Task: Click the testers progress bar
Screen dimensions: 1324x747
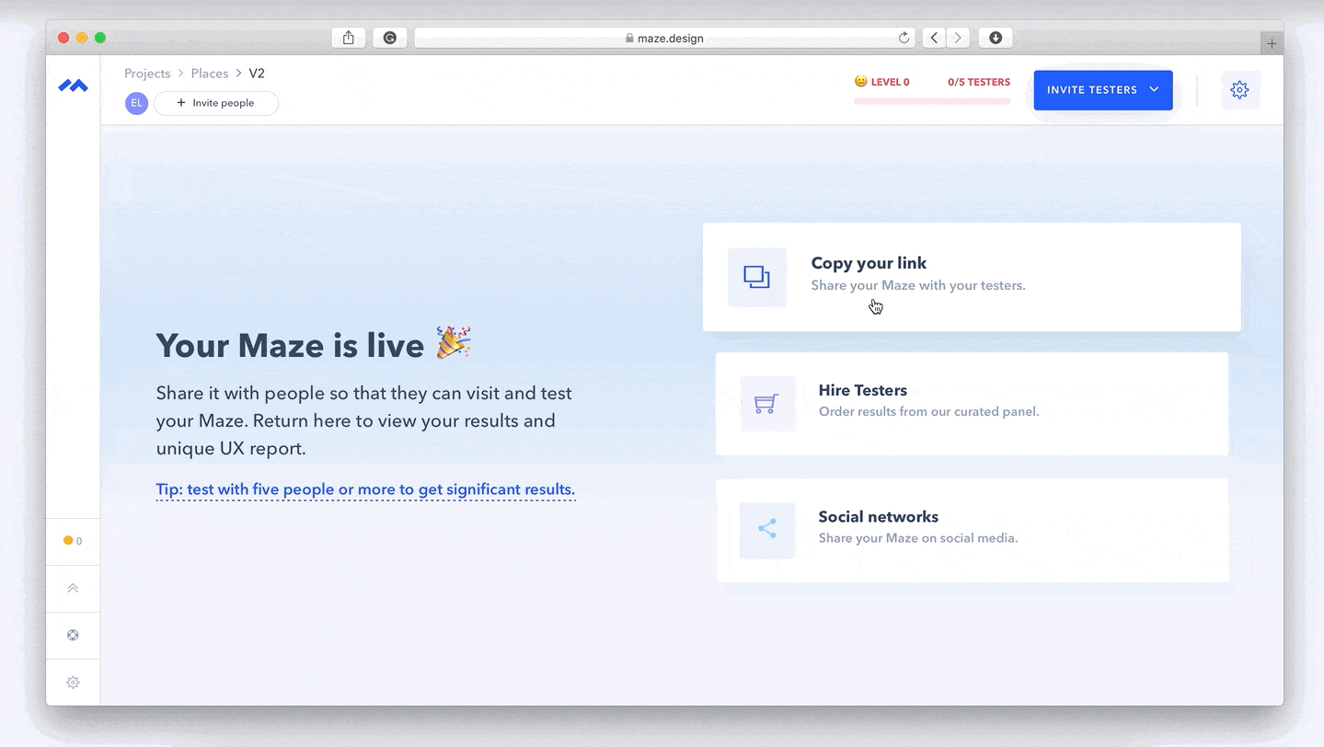Action: (932, 100)
